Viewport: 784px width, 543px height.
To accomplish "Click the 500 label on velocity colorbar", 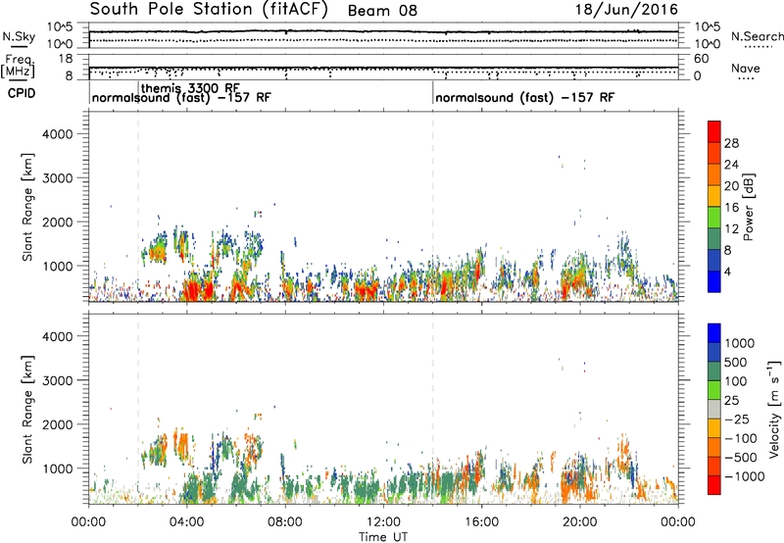I will 734,362.
